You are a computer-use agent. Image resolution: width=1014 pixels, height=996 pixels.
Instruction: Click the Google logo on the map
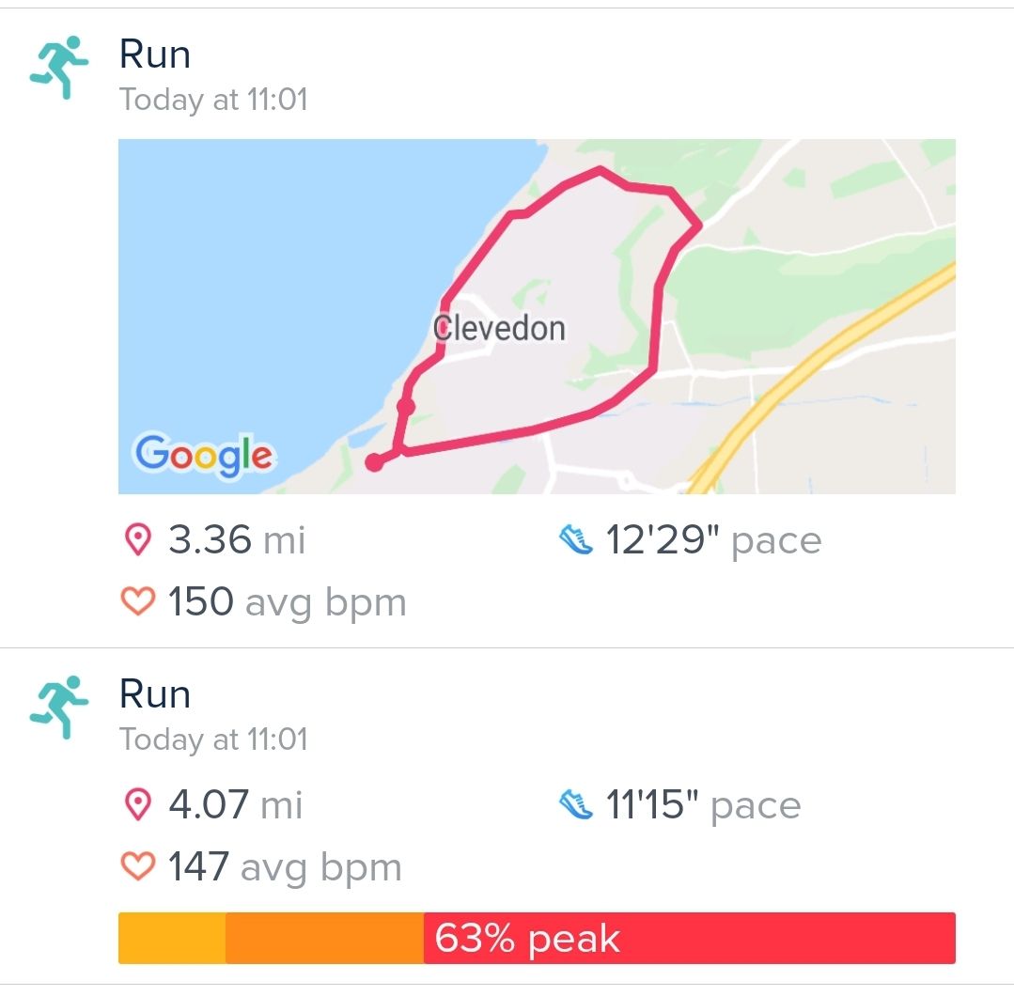[204, 456]
